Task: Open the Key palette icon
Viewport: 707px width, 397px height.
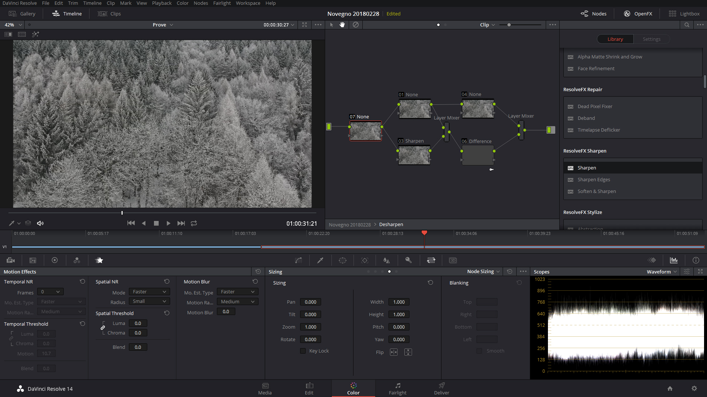Action: pos(409,260)
